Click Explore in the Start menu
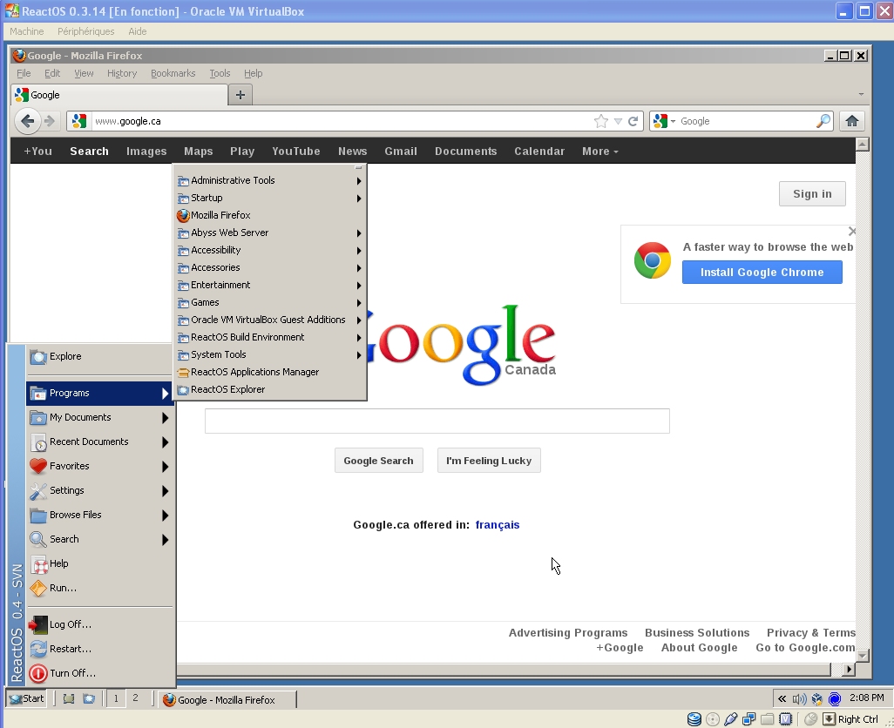 pos(100,356)
